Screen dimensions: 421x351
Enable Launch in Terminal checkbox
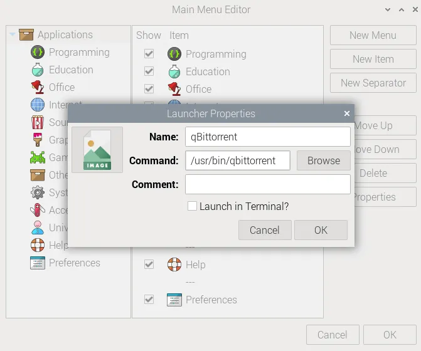pos(192,206)
